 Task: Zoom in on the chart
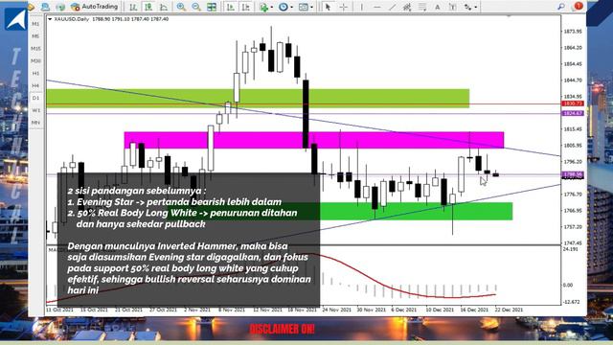[181, 7]
